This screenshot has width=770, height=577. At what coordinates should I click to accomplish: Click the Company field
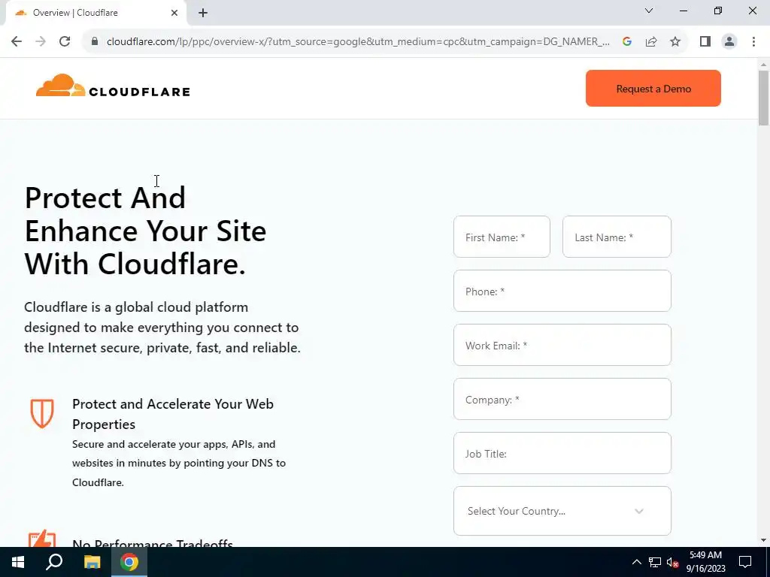tap(562, 398)
